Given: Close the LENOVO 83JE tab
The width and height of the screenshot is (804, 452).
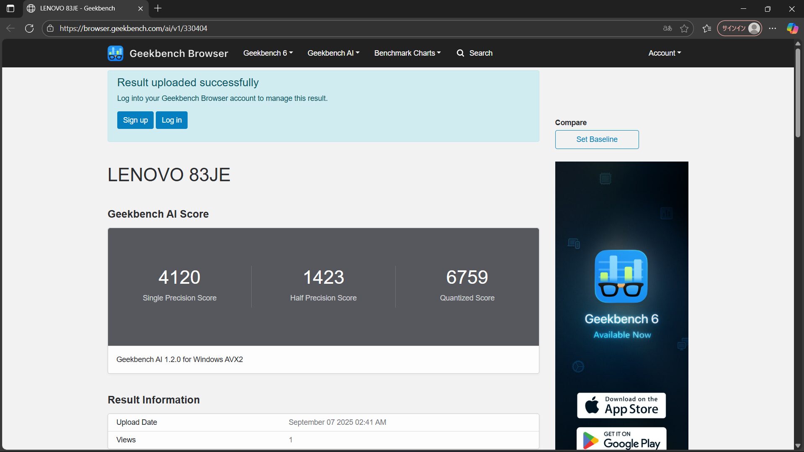Looking at the screenshot, I should 140,8.
